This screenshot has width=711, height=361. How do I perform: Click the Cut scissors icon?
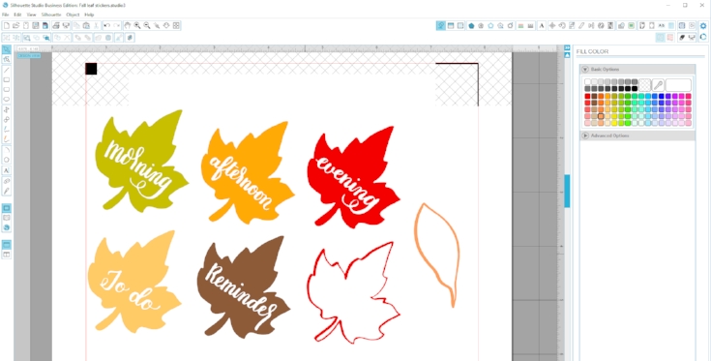click(96, 26)
